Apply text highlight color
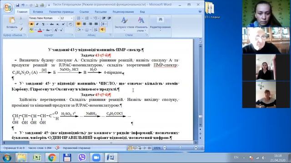 pos(31,30)
